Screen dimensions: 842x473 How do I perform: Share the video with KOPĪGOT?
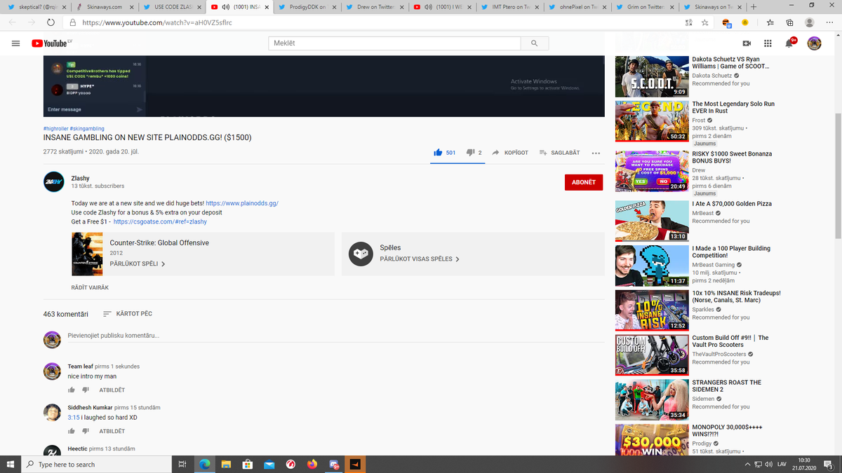pyautogui.click(x=510, y=153)
